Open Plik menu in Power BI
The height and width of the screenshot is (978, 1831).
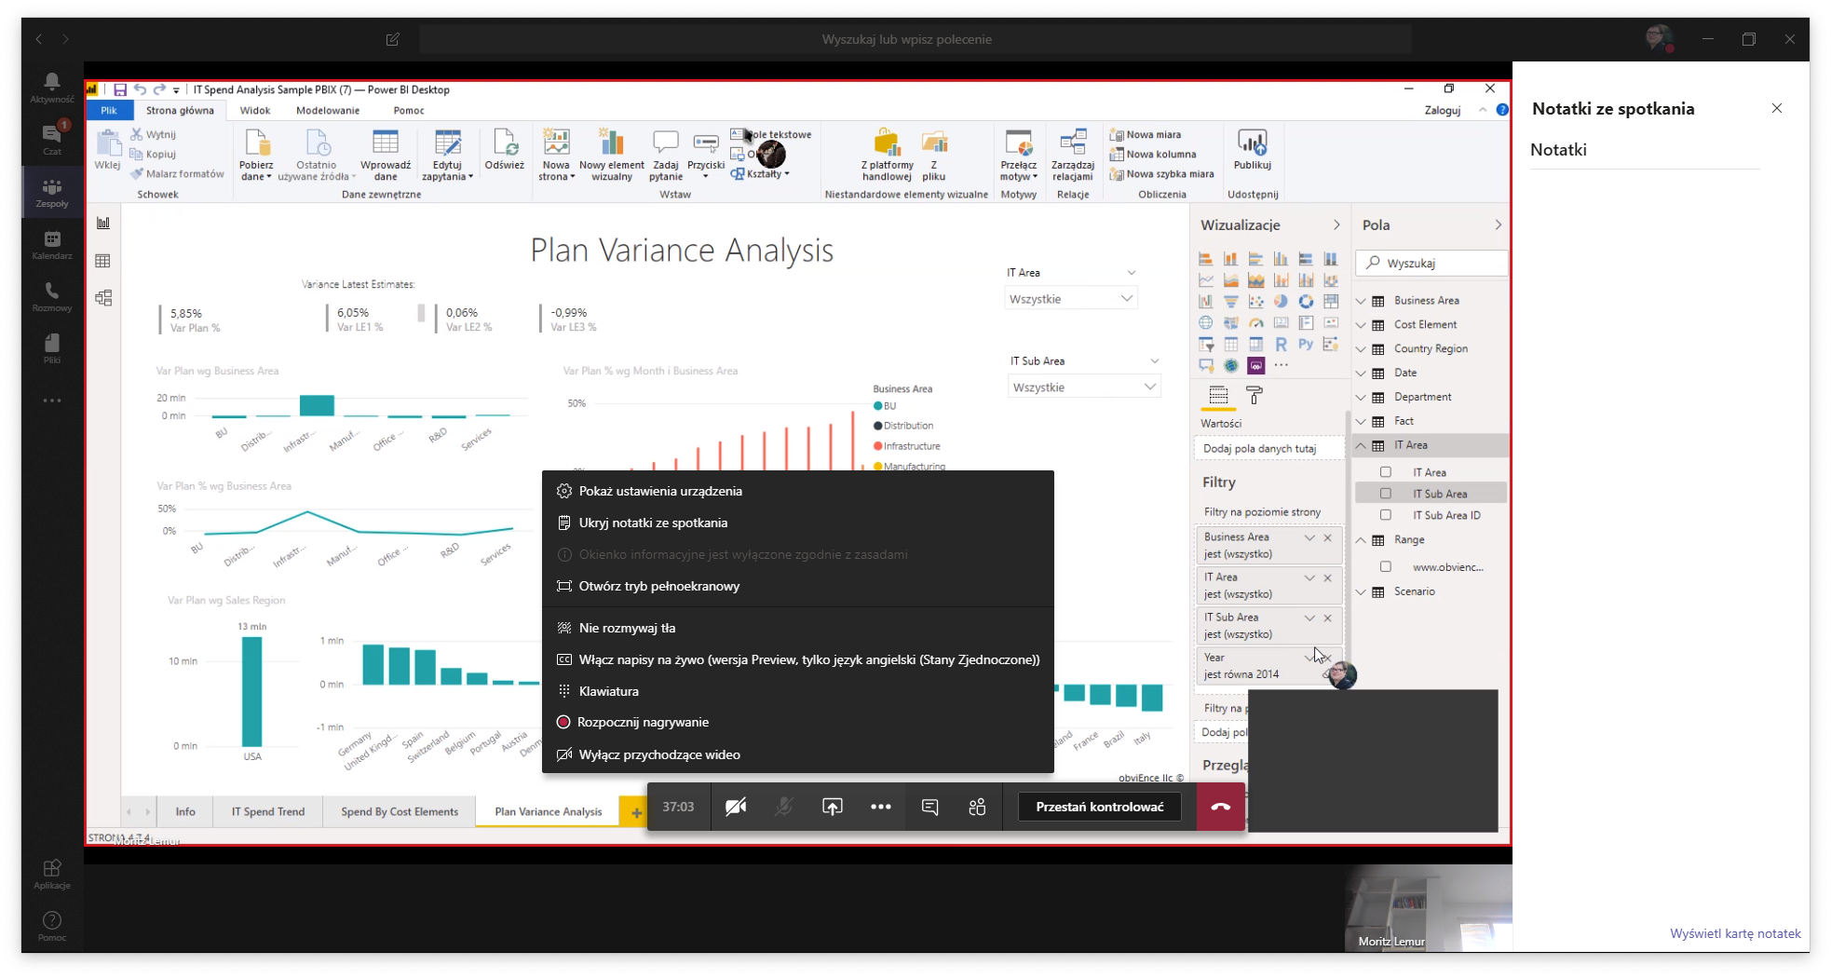tap(109, 110)
